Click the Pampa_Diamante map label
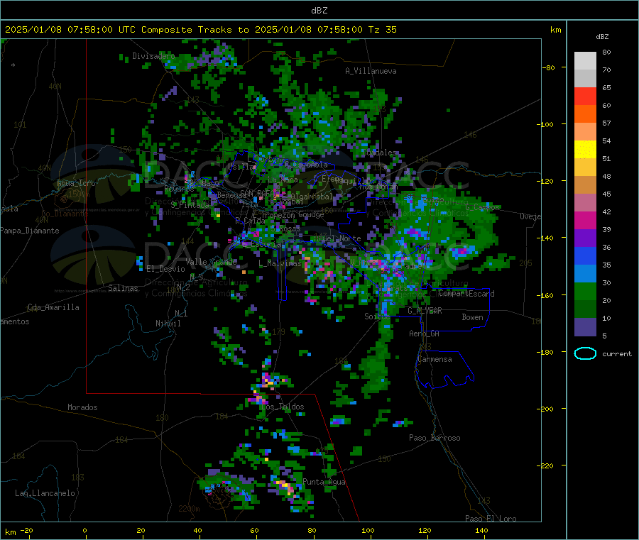 (29, 231)
